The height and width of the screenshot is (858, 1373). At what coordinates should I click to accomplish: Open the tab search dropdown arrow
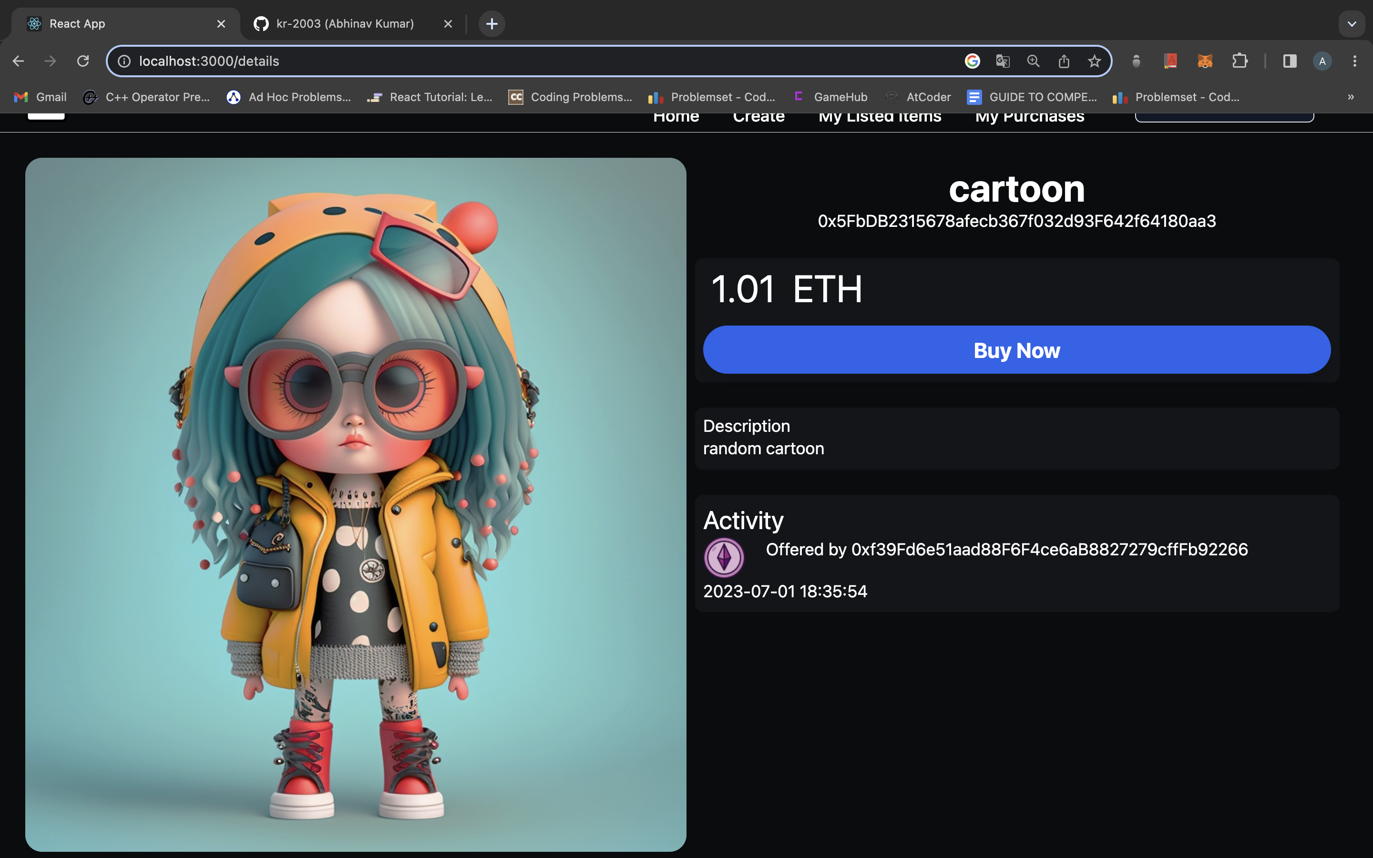coord(1352,24)
